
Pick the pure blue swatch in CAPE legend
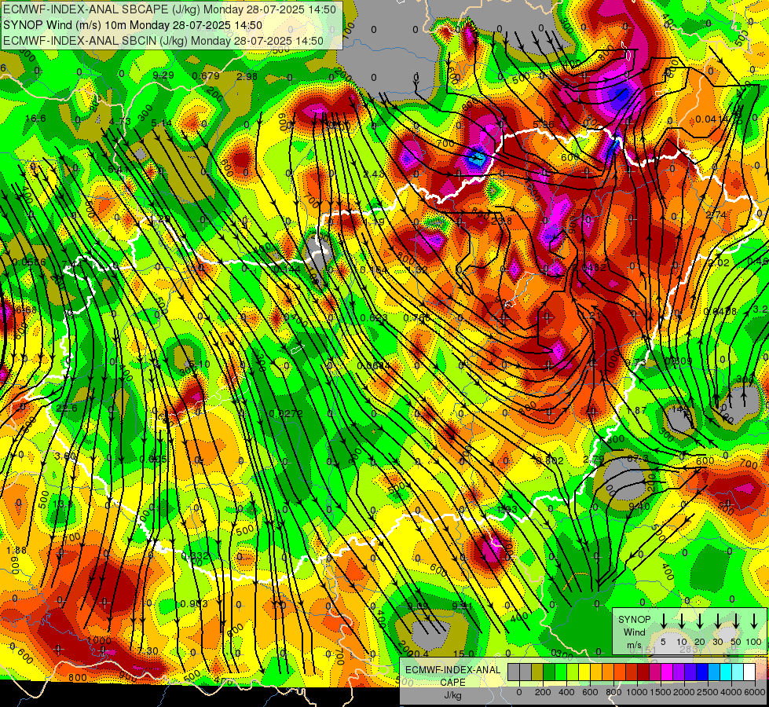702,672
